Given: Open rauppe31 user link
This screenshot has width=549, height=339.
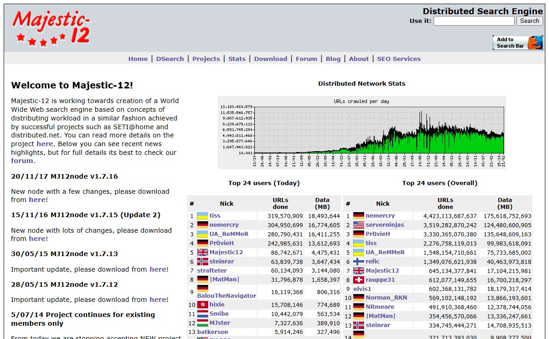Looking at the screenshot, I should [x=380, y=280].
